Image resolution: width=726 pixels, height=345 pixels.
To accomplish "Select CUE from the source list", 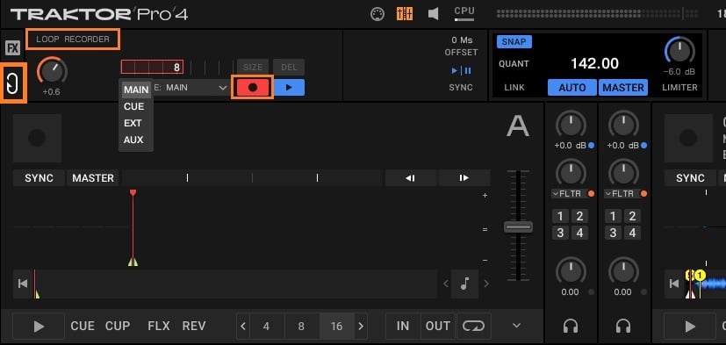I will tap(133, 106).
